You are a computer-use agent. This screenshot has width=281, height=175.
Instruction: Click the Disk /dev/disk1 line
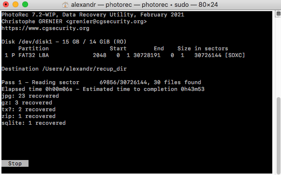64,42
